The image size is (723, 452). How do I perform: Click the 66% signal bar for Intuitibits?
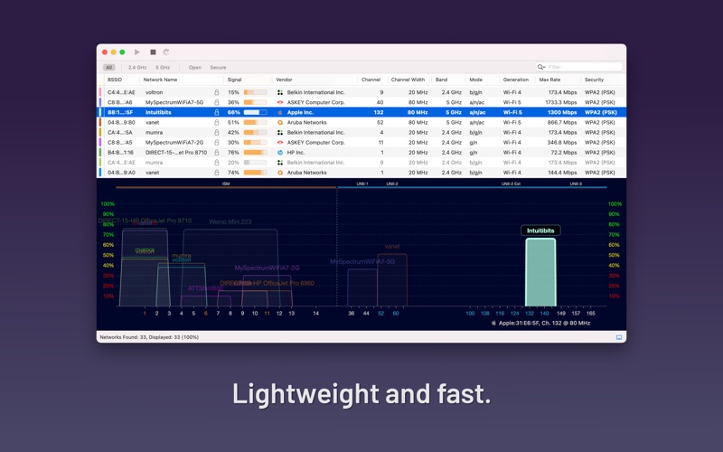tap(256, 112)
